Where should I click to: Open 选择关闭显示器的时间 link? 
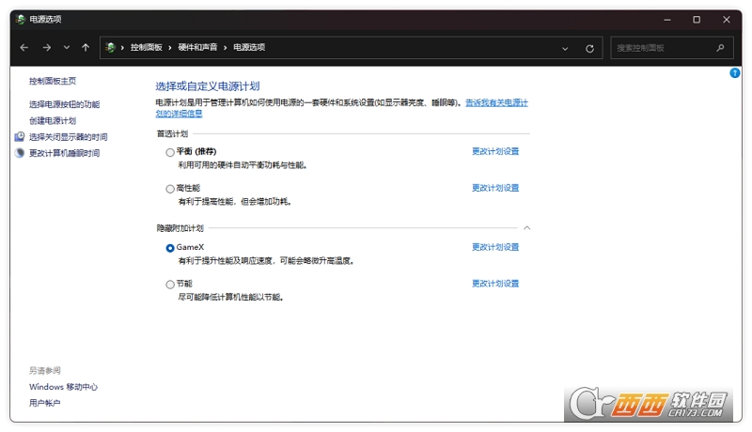point(68,137)
